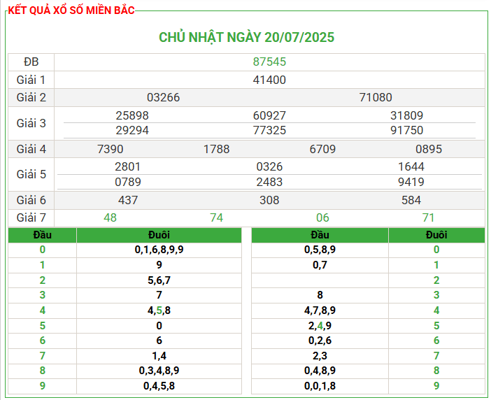Image resolution: width=491 pixels, height=400 pixels.
Task: Select Giải 5 number 0789
Action: click(128, 182)
